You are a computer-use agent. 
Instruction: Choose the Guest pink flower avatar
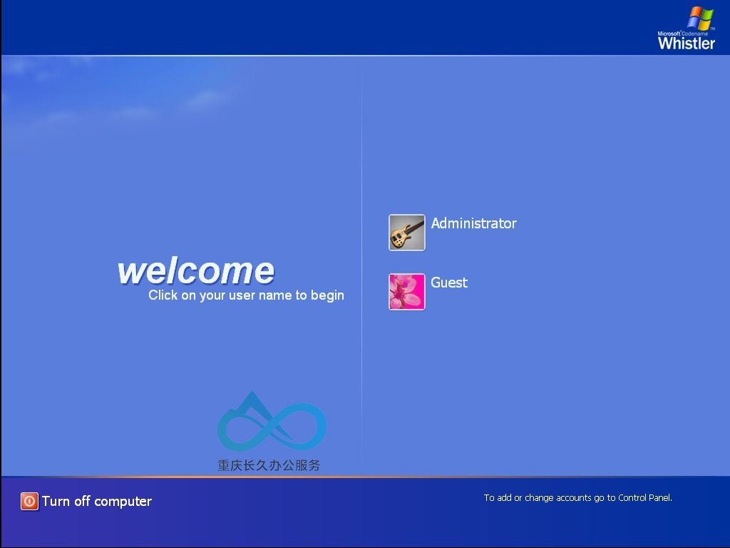tap(407, 292)
